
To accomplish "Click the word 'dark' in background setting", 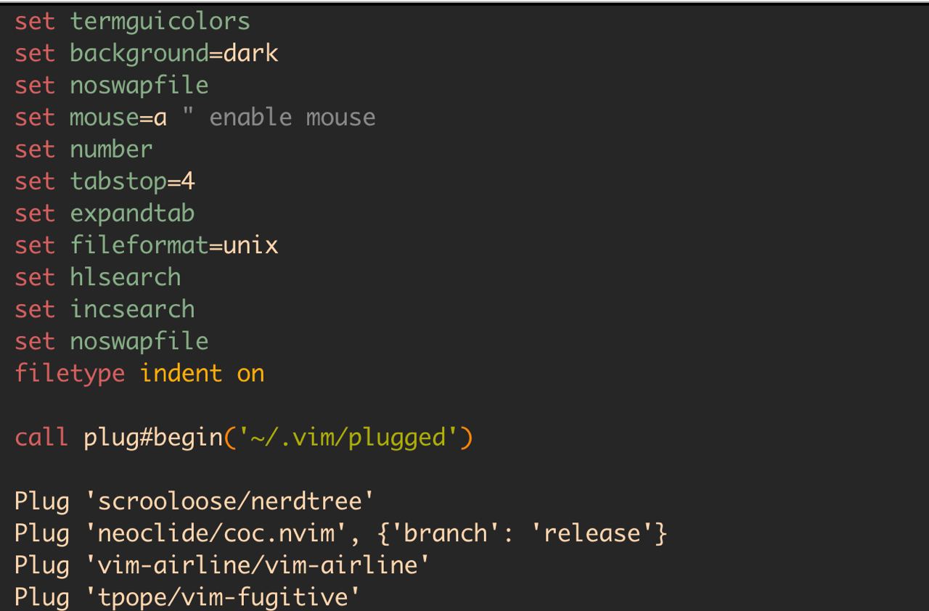I will point(250,54).
